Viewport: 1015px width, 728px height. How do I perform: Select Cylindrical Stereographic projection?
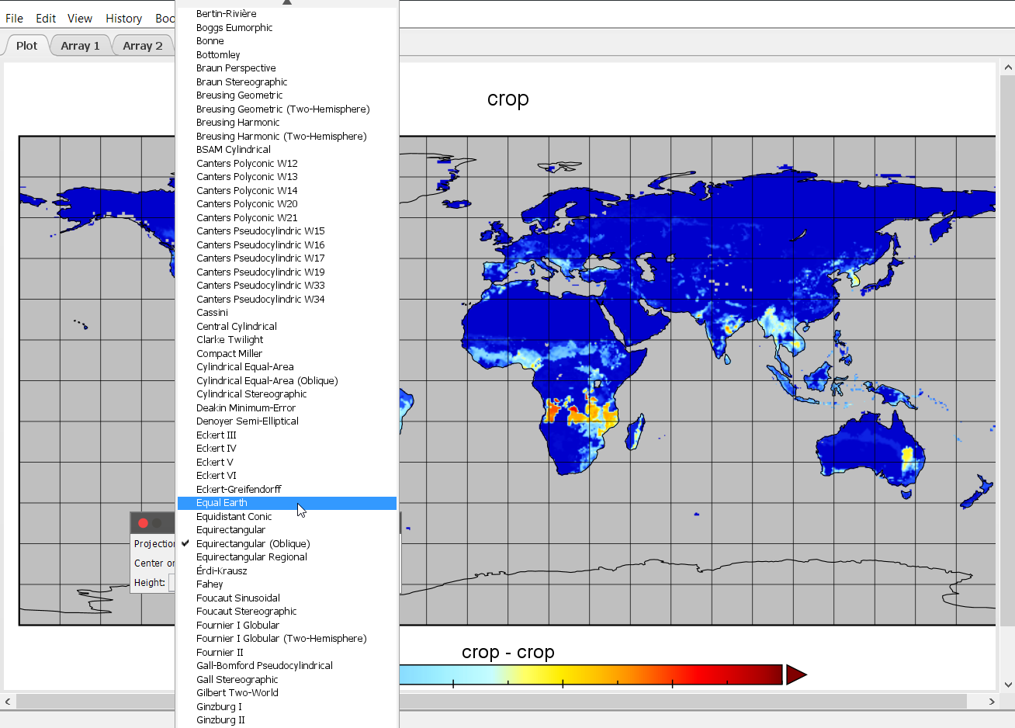click(287, 394)
